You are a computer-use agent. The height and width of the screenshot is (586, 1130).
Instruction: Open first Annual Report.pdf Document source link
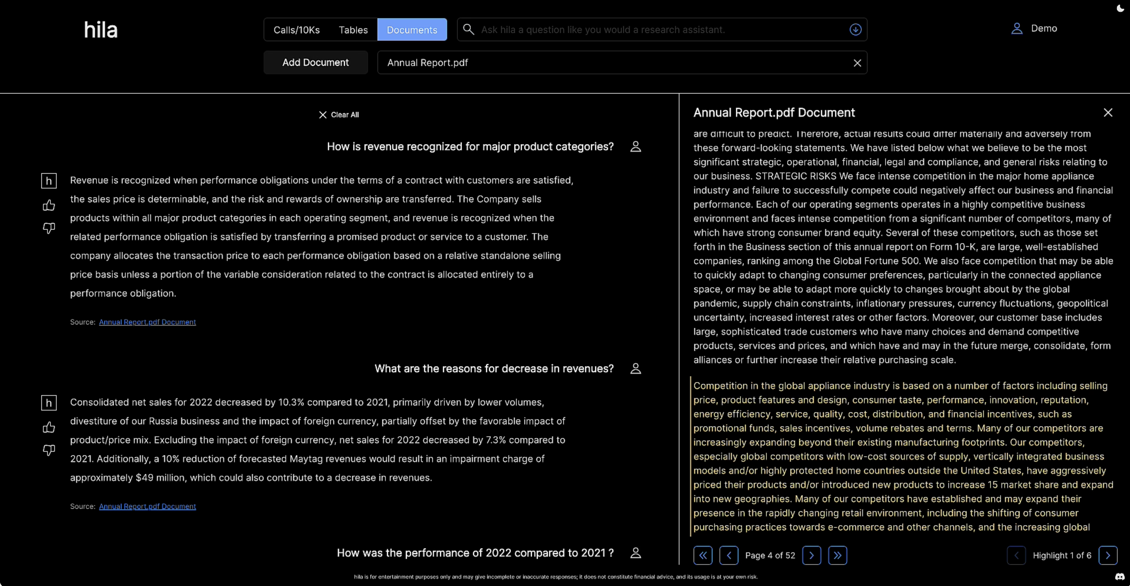tap(147, 322)
